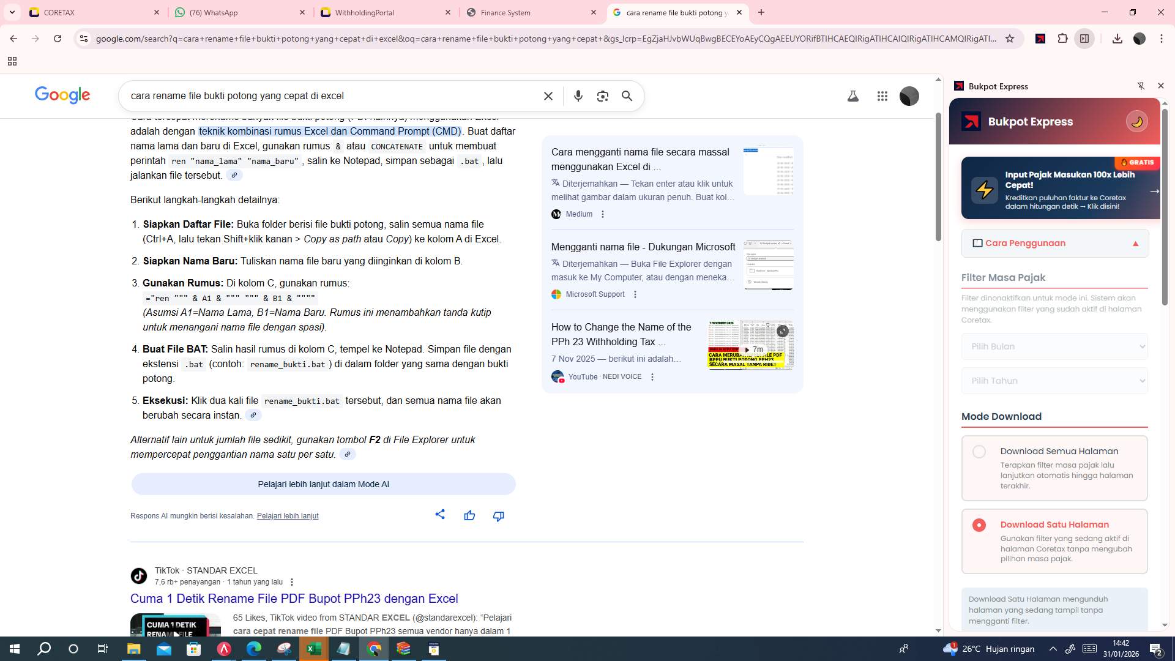1175x661 pixels.
Task: Share the AI overview answer
Action: pyautogui.click(x=440, y=515)
